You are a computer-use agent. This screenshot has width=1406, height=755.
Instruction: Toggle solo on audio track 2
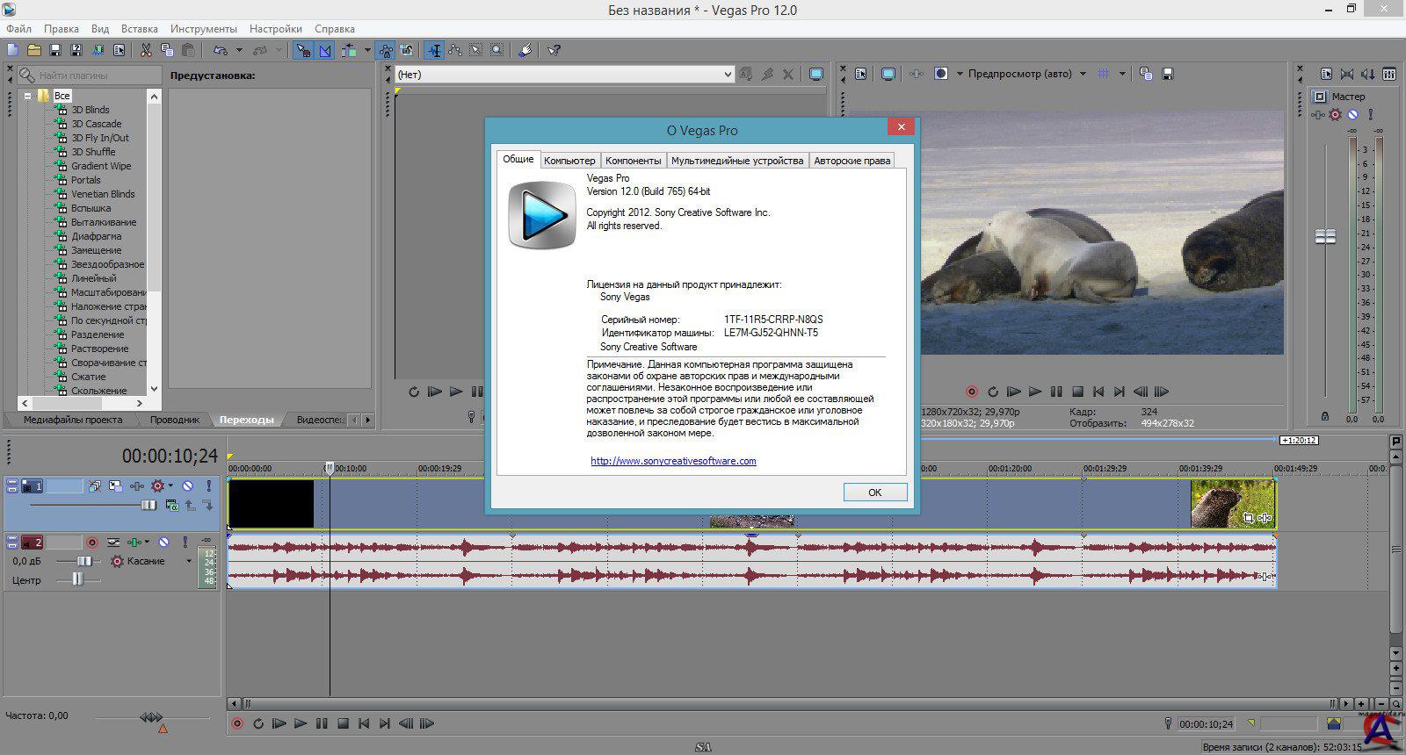(x=187, y=543)
